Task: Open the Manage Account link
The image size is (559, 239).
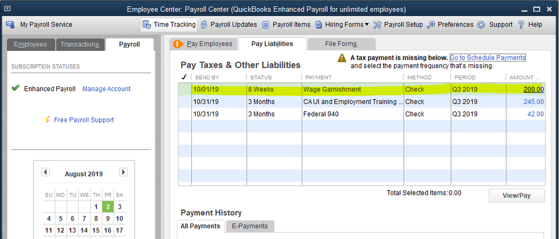Action: click(x=106, y=89)
